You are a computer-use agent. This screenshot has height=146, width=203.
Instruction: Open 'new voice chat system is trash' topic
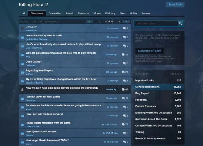click(x=44, y=35)
